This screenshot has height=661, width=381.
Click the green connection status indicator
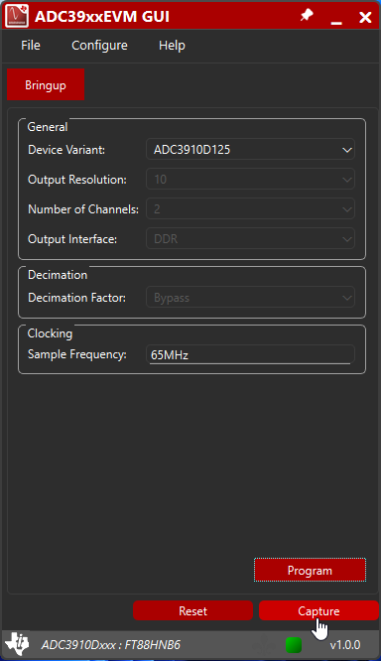click(294, 645)
